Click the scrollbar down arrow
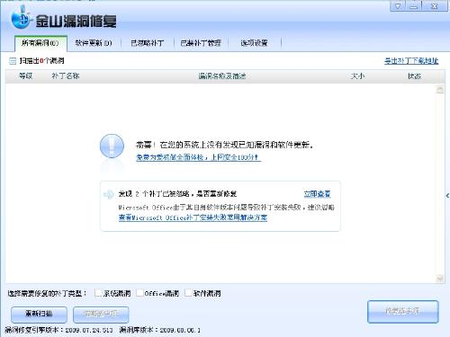This screenshot has width=450, height=337. (x=440, y=279)
